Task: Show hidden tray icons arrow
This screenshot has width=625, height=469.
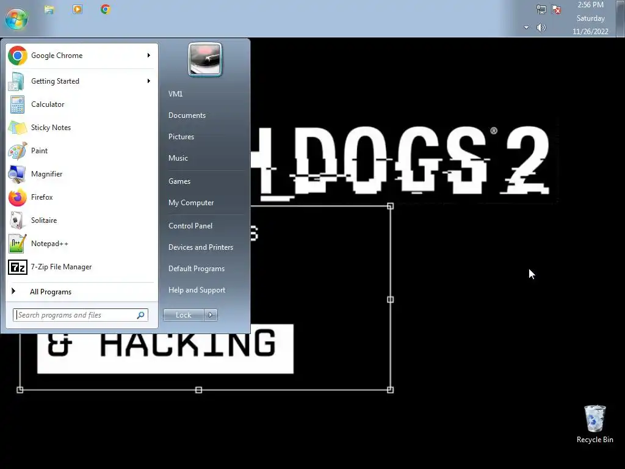Action: tap(527, 27)
